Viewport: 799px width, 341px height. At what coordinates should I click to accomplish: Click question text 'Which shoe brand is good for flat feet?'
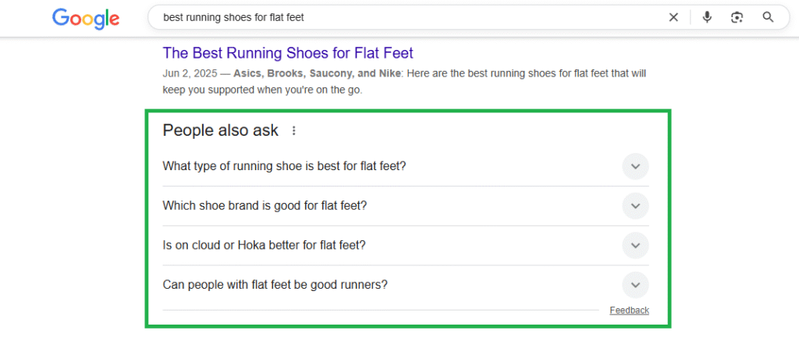coord(265,206)
